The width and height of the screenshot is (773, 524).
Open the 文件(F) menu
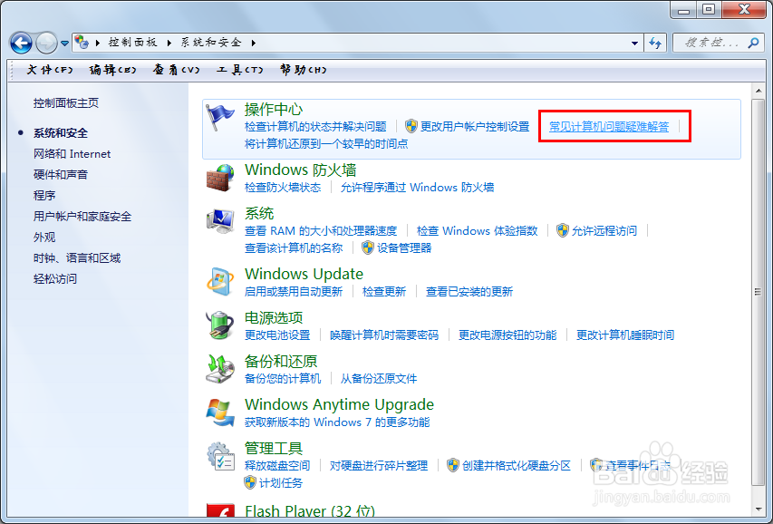click(49, 70)
